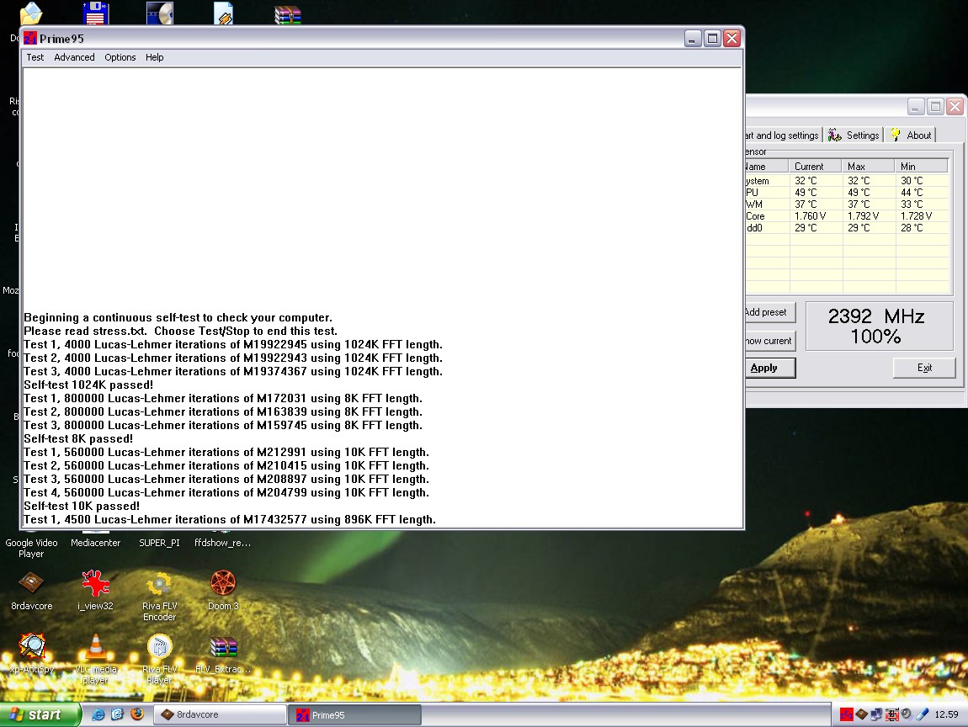Click the red CPU monitor tray icon
Image resolution: width=968 pixels, height=727 pixels.
(x=892, y=714)
